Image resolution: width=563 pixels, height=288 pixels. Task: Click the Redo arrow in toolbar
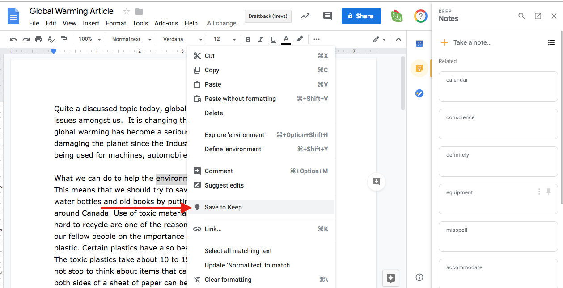click(26, 39)
